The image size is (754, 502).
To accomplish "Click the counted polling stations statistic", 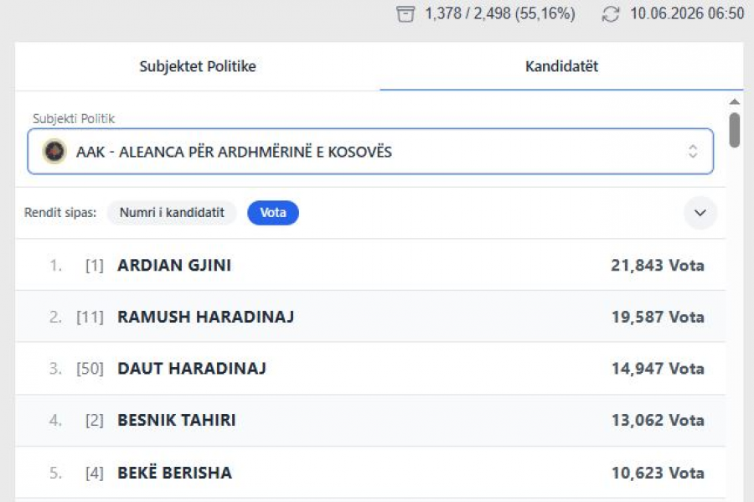I will pyautogui.click(x=499, y=13).
